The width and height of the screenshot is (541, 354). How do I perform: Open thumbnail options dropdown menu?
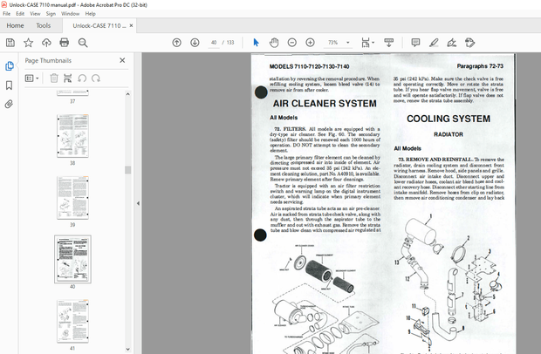point(31,78)
